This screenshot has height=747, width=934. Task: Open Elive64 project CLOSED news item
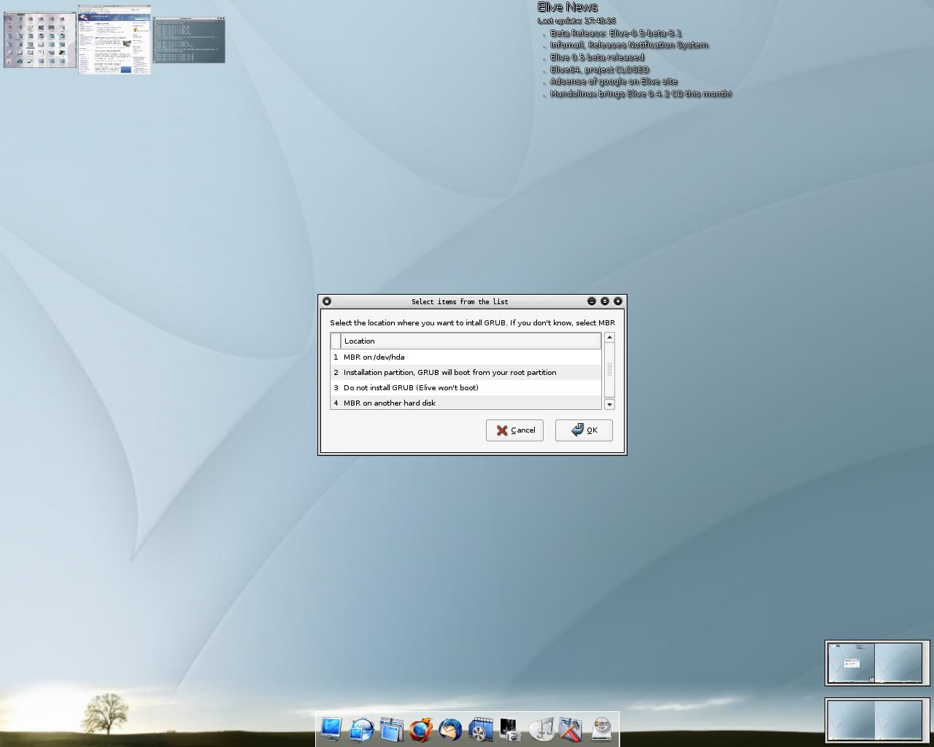pos(599,69)
